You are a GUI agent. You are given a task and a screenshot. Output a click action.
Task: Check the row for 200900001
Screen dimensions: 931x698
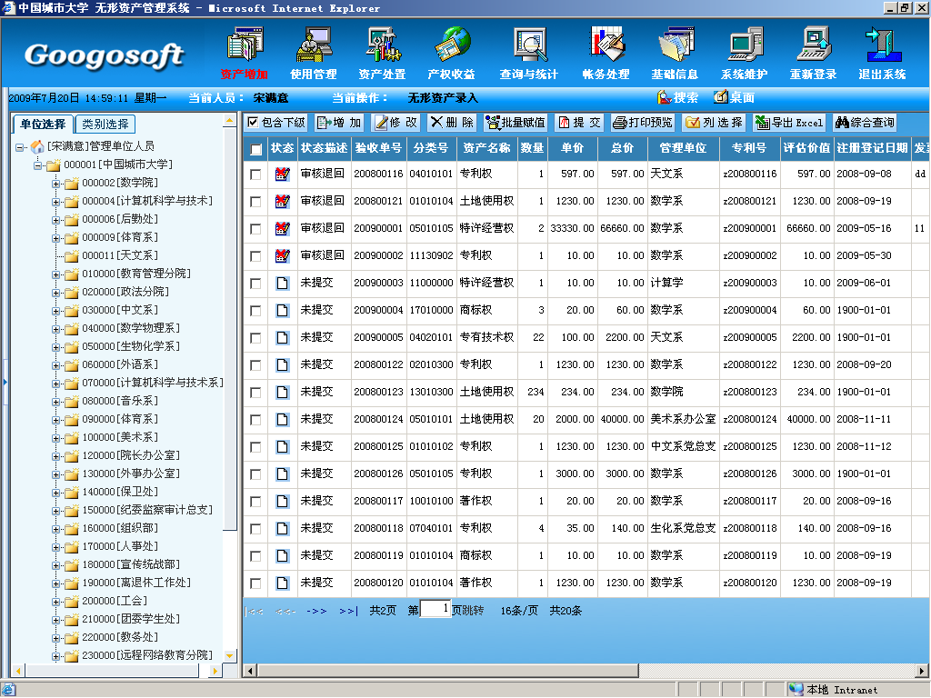point(255,228)
